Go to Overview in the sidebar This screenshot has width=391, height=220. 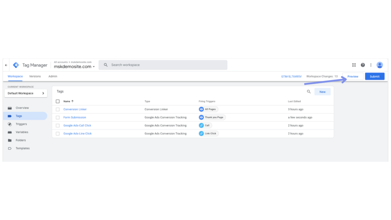click(22, 108)
